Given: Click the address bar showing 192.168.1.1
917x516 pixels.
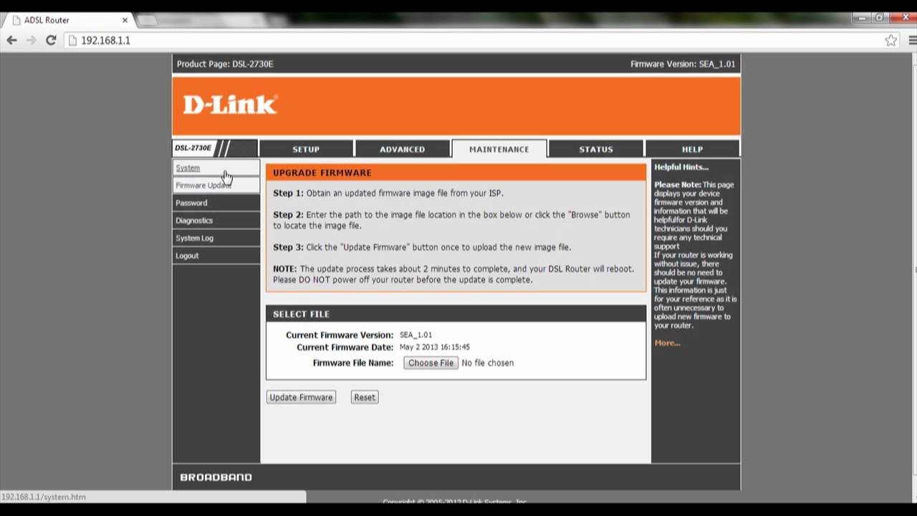Looking at the screenshot, I should pyautogui.click(x=473, y=40).
